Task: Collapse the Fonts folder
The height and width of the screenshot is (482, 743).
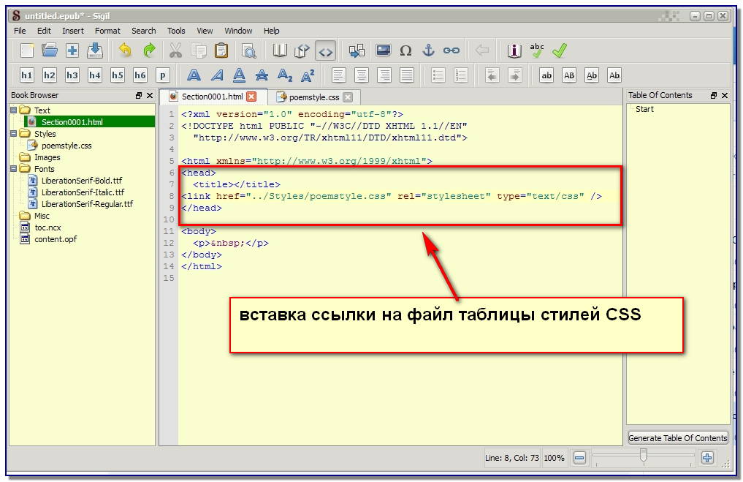Action: (x=14, y=169)
